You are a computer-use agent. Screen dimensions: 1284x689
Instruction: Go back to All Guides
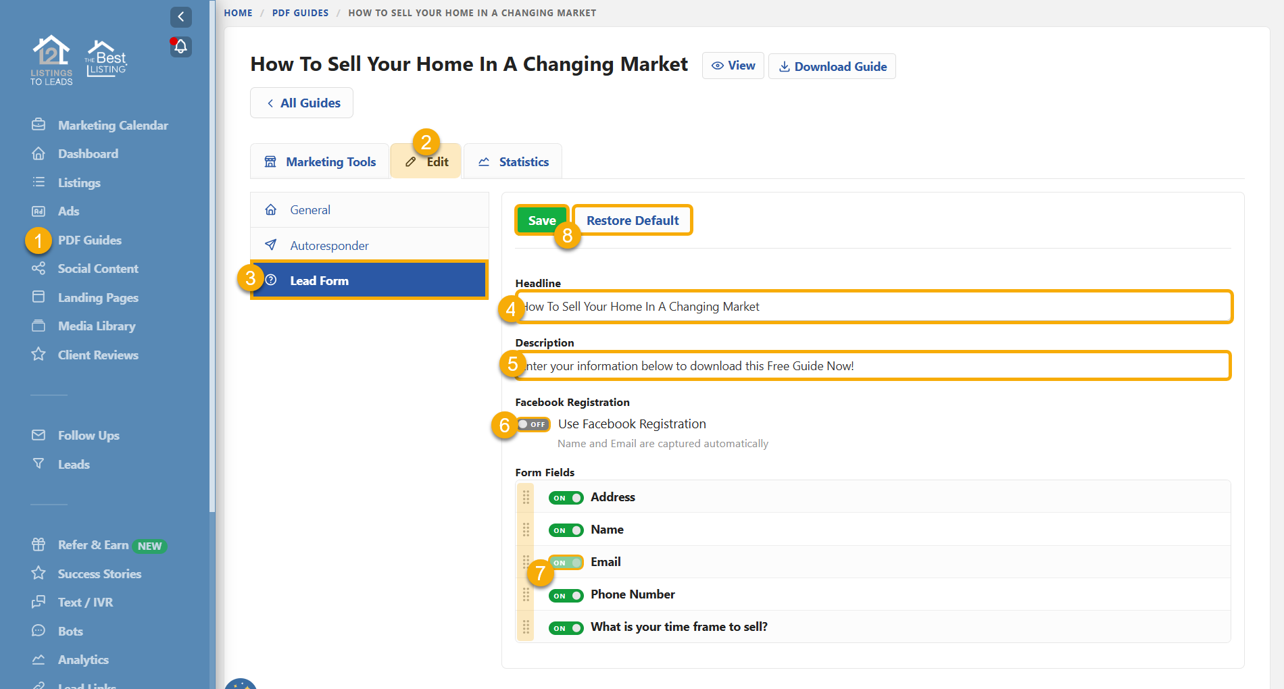click(x=301, y=103)
